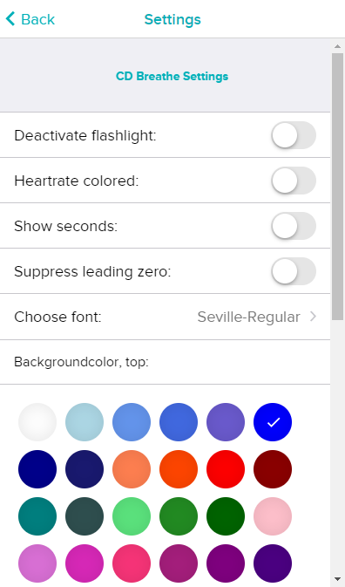Click the scrollbar up arrow
Viewport: 345px width, 587px height.
click(337, 46)
